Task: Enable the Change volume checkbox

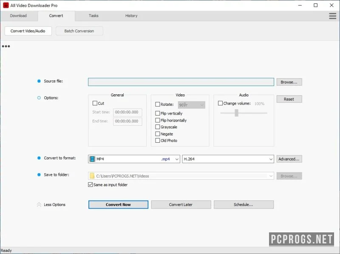Action: coord(220,103)
